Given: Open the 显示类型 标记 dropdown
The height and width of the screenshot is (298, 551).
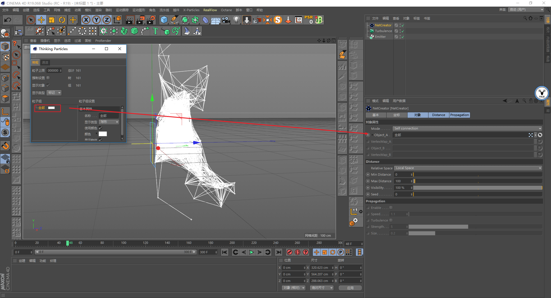Looking at the screenshot, I should point(54,93).
